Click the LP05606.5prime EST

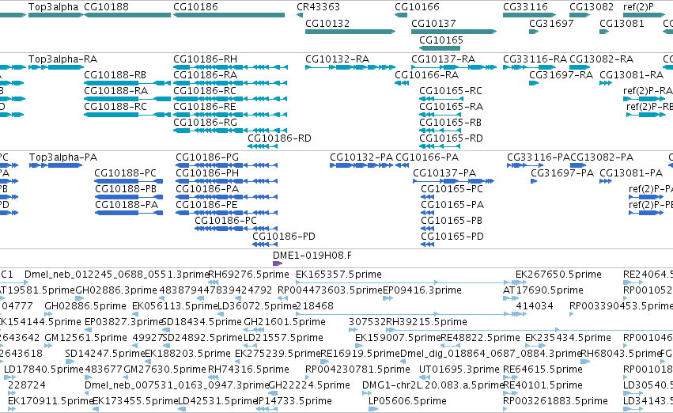pos(373,409)
